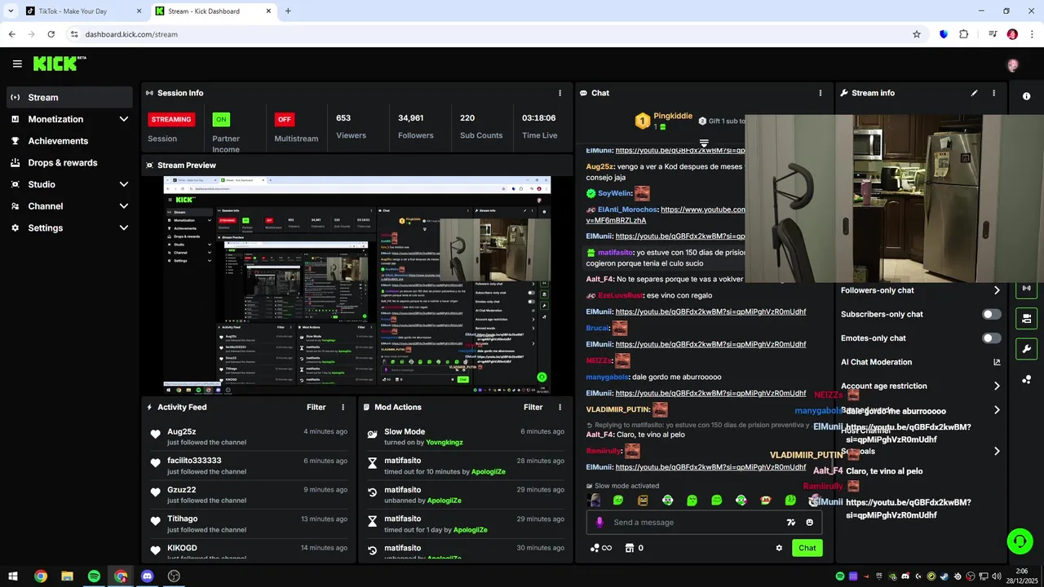
Task: Open Windows Start menu
Action: [x=14, y=576]
